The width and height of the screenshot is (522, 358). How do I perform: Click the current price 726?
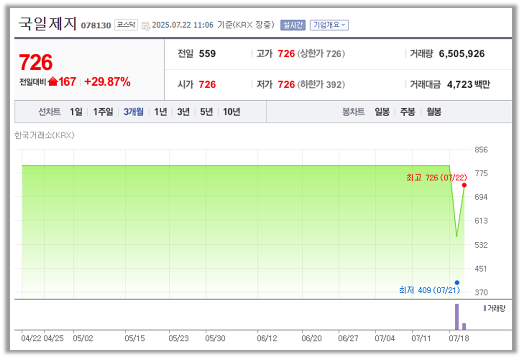(36, 62)
